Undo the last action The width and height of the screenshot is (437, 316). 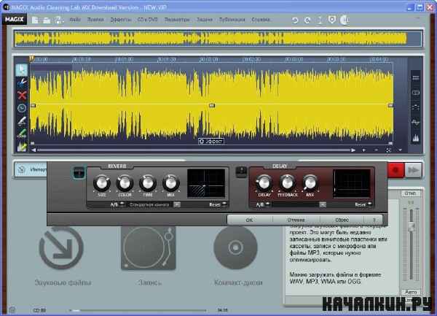[x=295, y=20]
